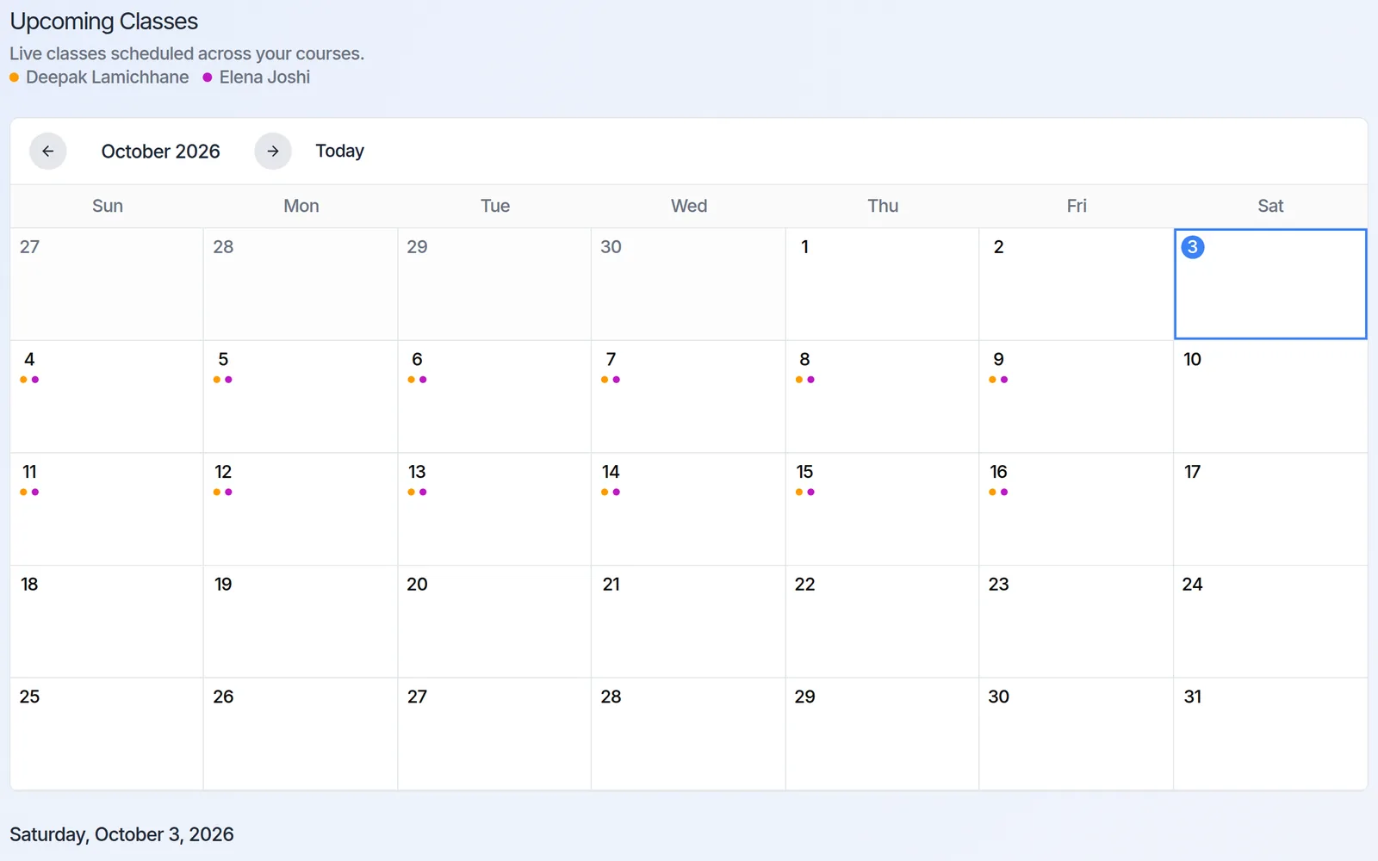1378x861 pixels.
Task: Click the Elena Joshi legend entry
Action: pyautogui.click(x=257, y=77)
